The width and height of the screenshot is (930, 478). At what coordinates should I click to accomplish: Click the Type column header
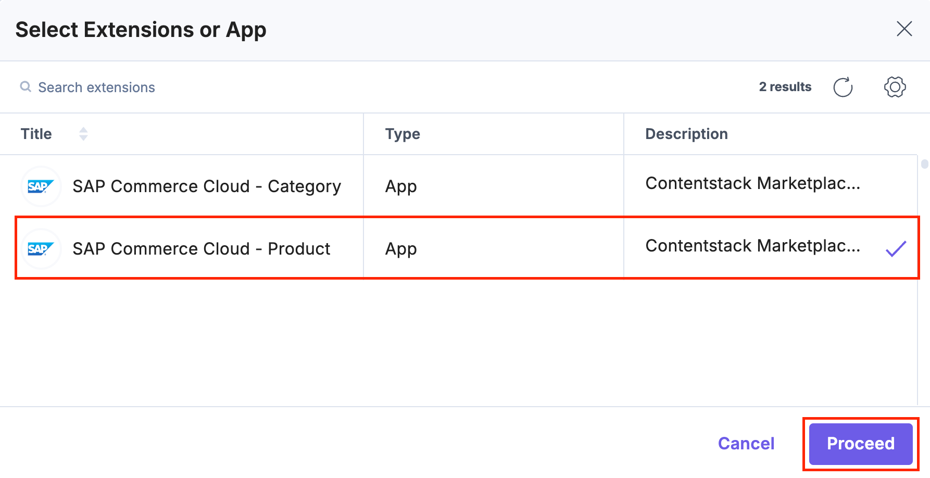[403, 134]
